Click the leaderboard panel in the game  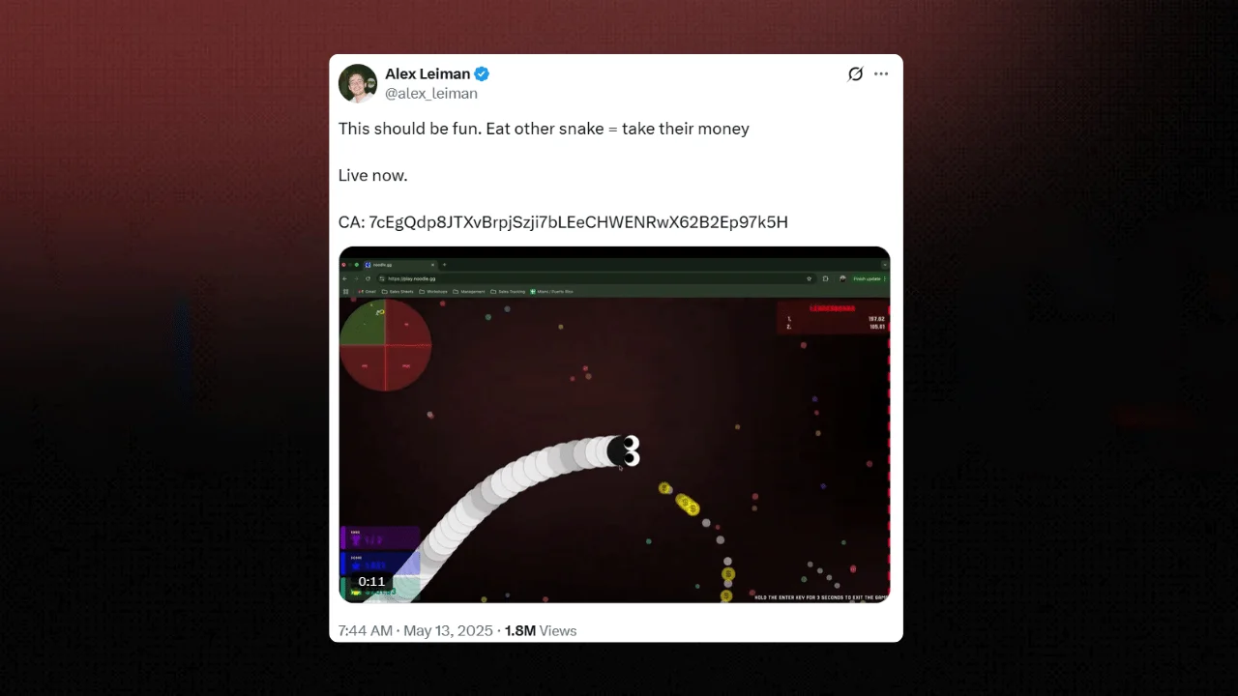pos(833,319)
